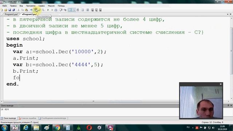Click the step over debug icon
The width and height of the screenshot is (233, 131).
pos(61,10)
